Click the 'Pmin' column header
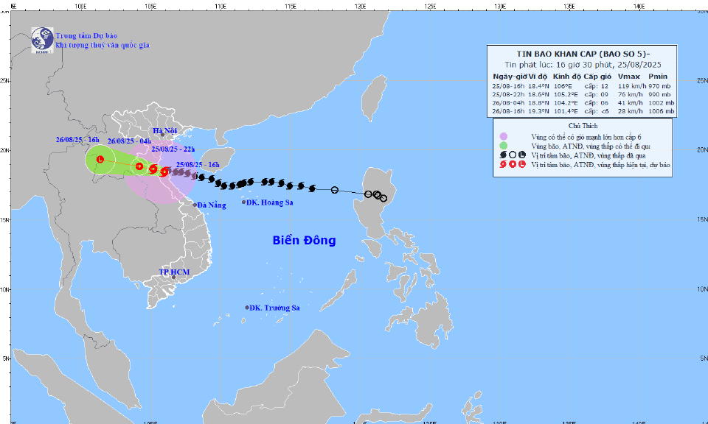Image resolution: width=708 pixels, height=424 pixels. (x=658, y=77)
